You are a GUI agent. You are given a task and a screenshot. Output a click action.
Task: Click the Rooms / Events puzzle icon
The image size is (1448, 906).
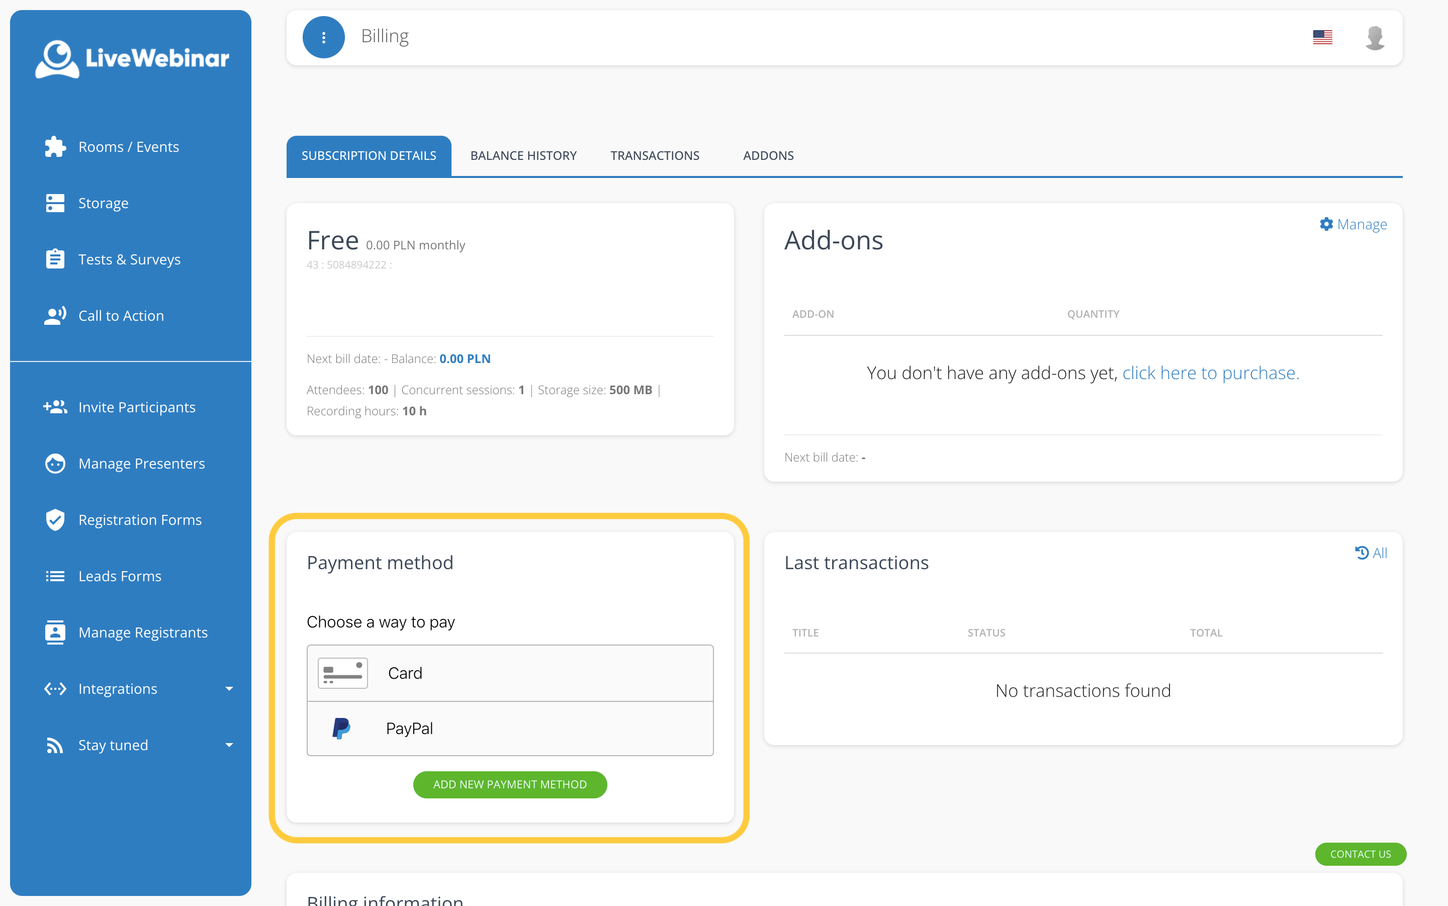click(55, 147)
